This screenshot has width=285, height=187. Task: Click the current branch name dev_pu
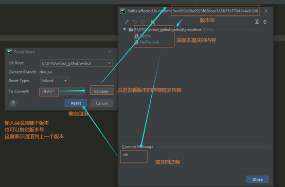click(46, 72)
